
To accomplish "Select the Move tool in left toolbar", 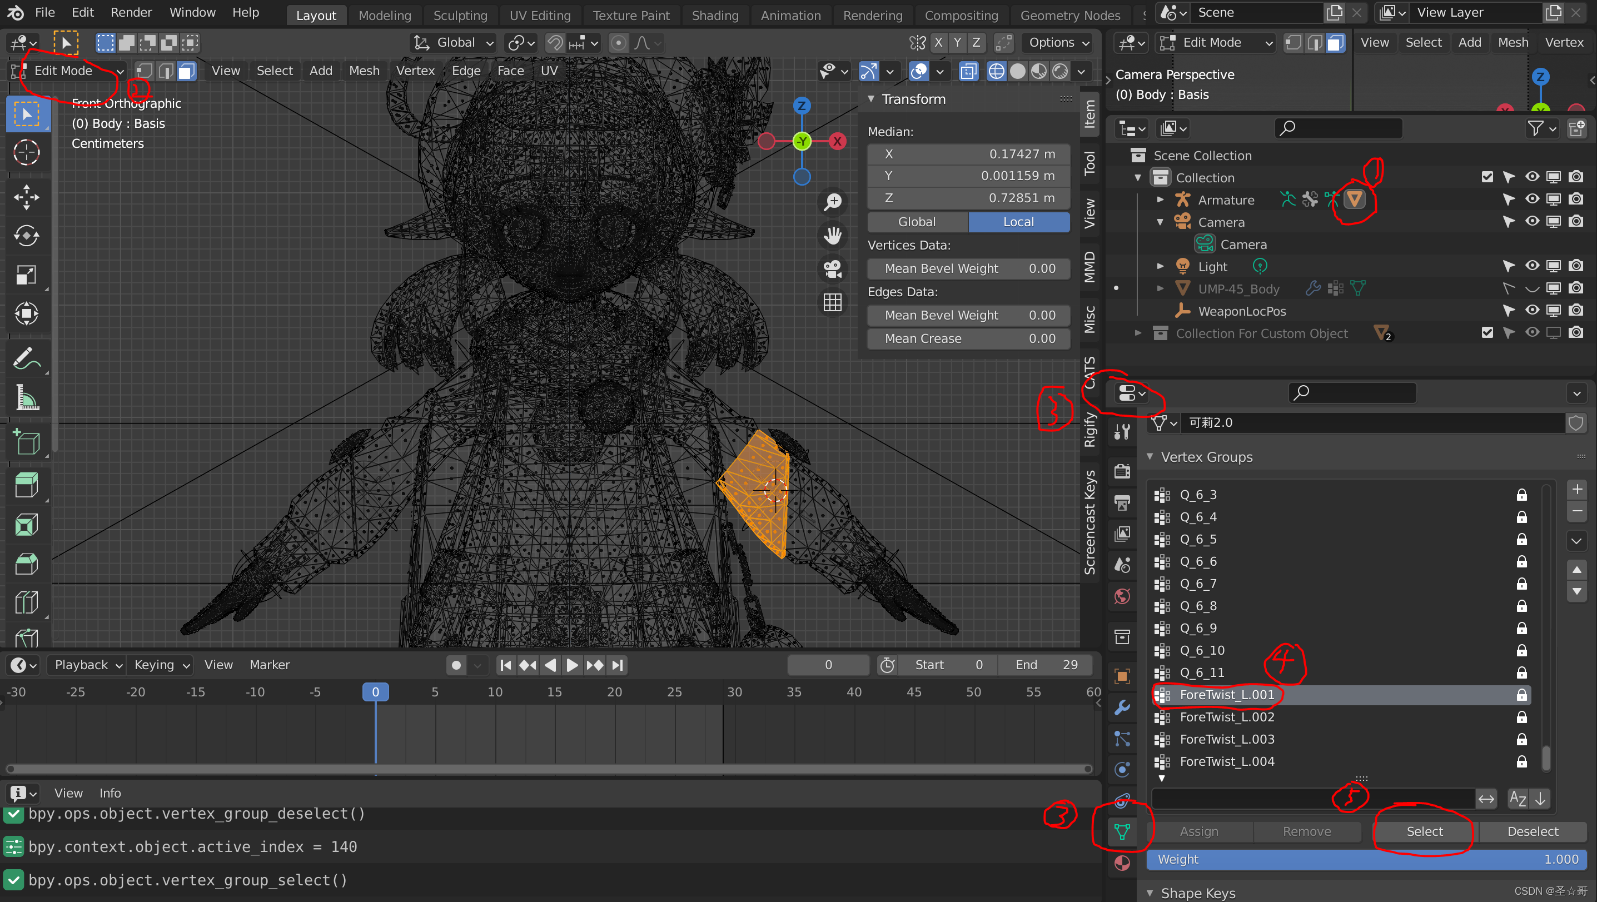I will 26,197.
